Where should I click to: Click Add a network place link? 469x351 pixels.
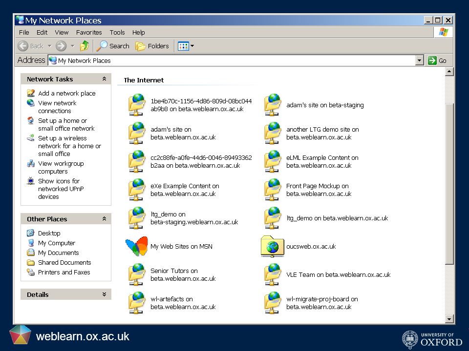[67, 93]
